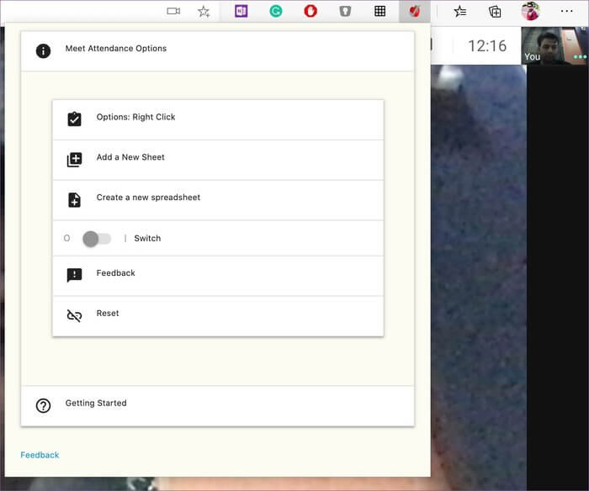Open the Grammarly extension icon
Screen dimensions: 589x491
pos(276,12)
